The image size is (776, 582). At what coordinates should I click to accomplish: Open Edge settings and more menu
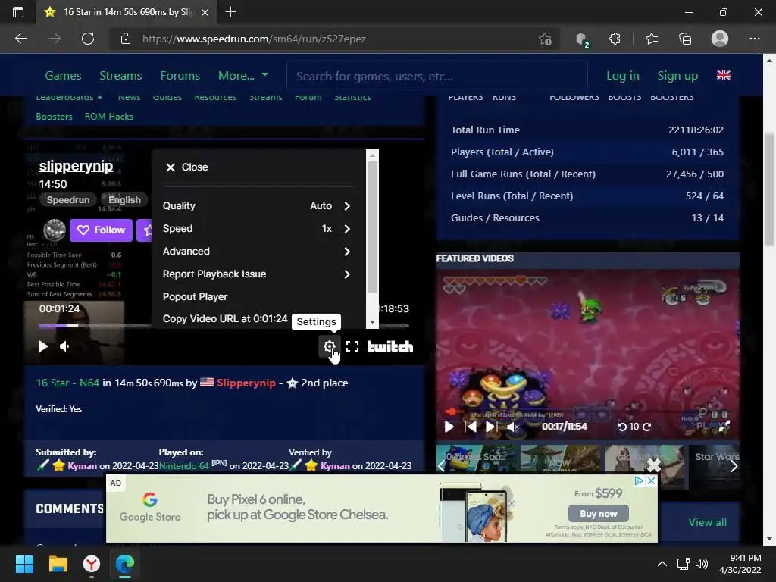pyautogui.click(x=754, y=39)
